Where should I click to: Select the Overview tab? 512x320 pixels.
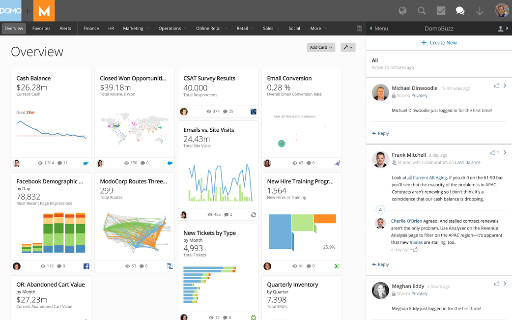point(14,29)
